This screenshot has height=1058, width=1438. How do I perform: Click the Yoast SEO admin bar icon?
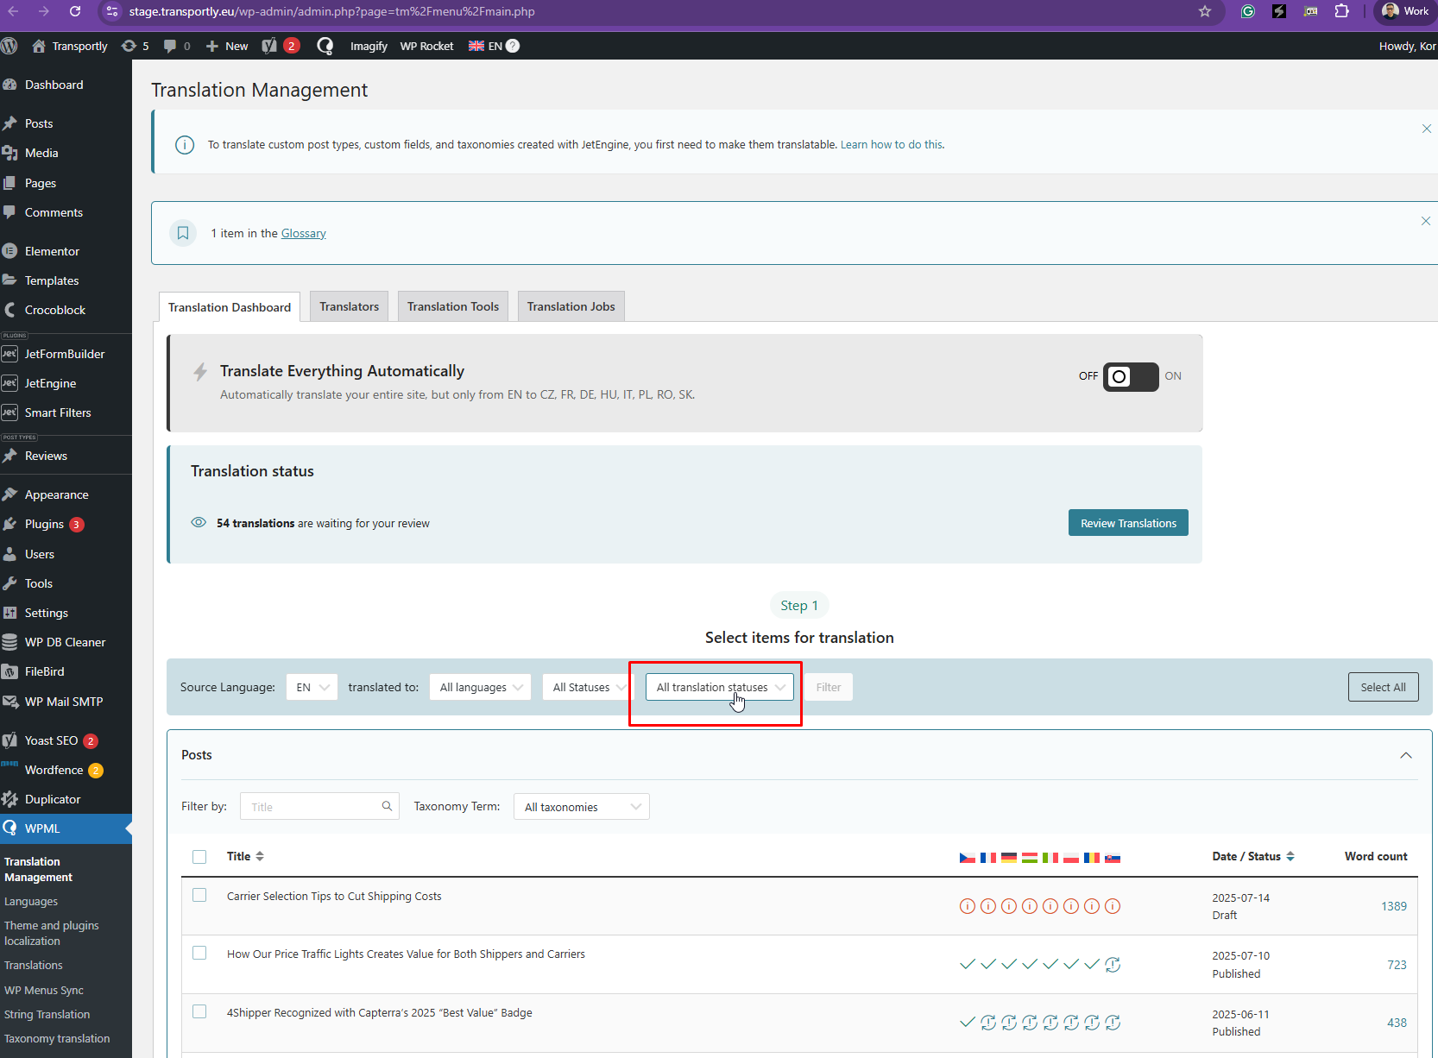(x=270, y=46)
